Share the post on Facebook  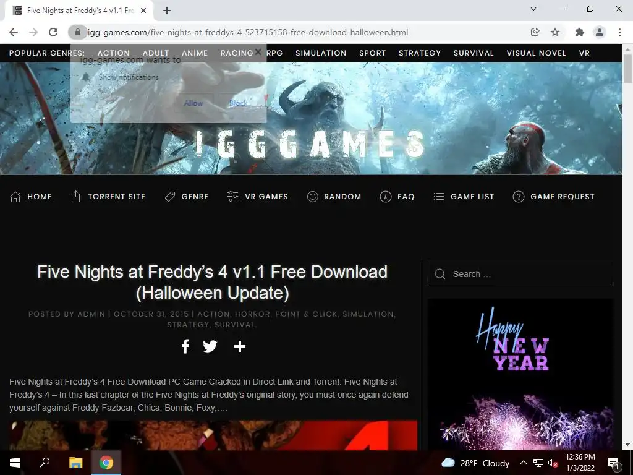pyautogui.click(x=185, y=346)
